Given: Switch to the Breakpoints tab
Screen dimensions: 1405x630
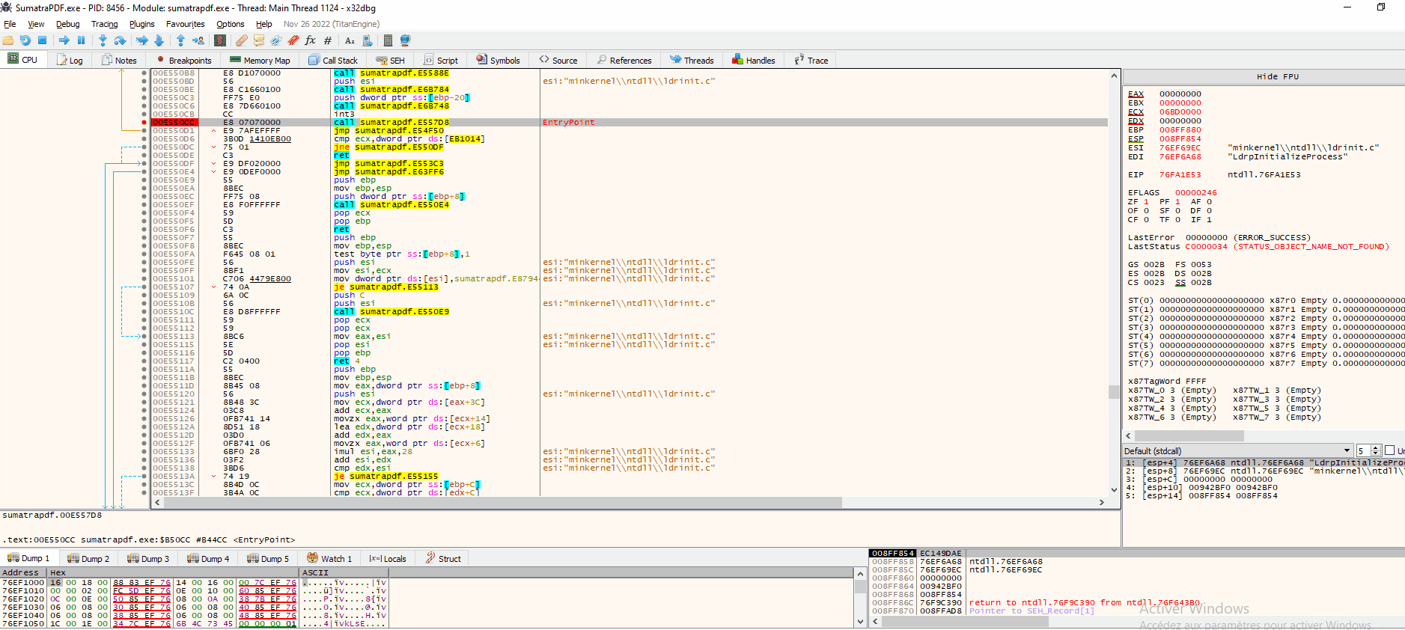Looking at the screenshot, I should click(183, 60).
